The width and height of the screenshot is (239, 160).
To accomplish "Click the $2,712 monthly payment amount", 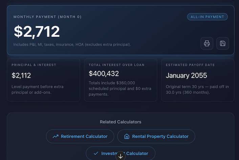I will tap(37, 31).
